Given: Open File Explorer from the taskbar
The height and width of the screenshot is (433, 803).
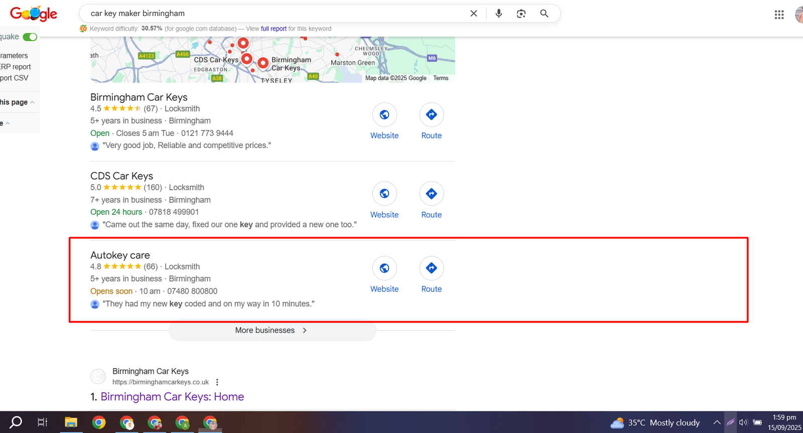Looking at the screenshot, I should click(71, 422).
